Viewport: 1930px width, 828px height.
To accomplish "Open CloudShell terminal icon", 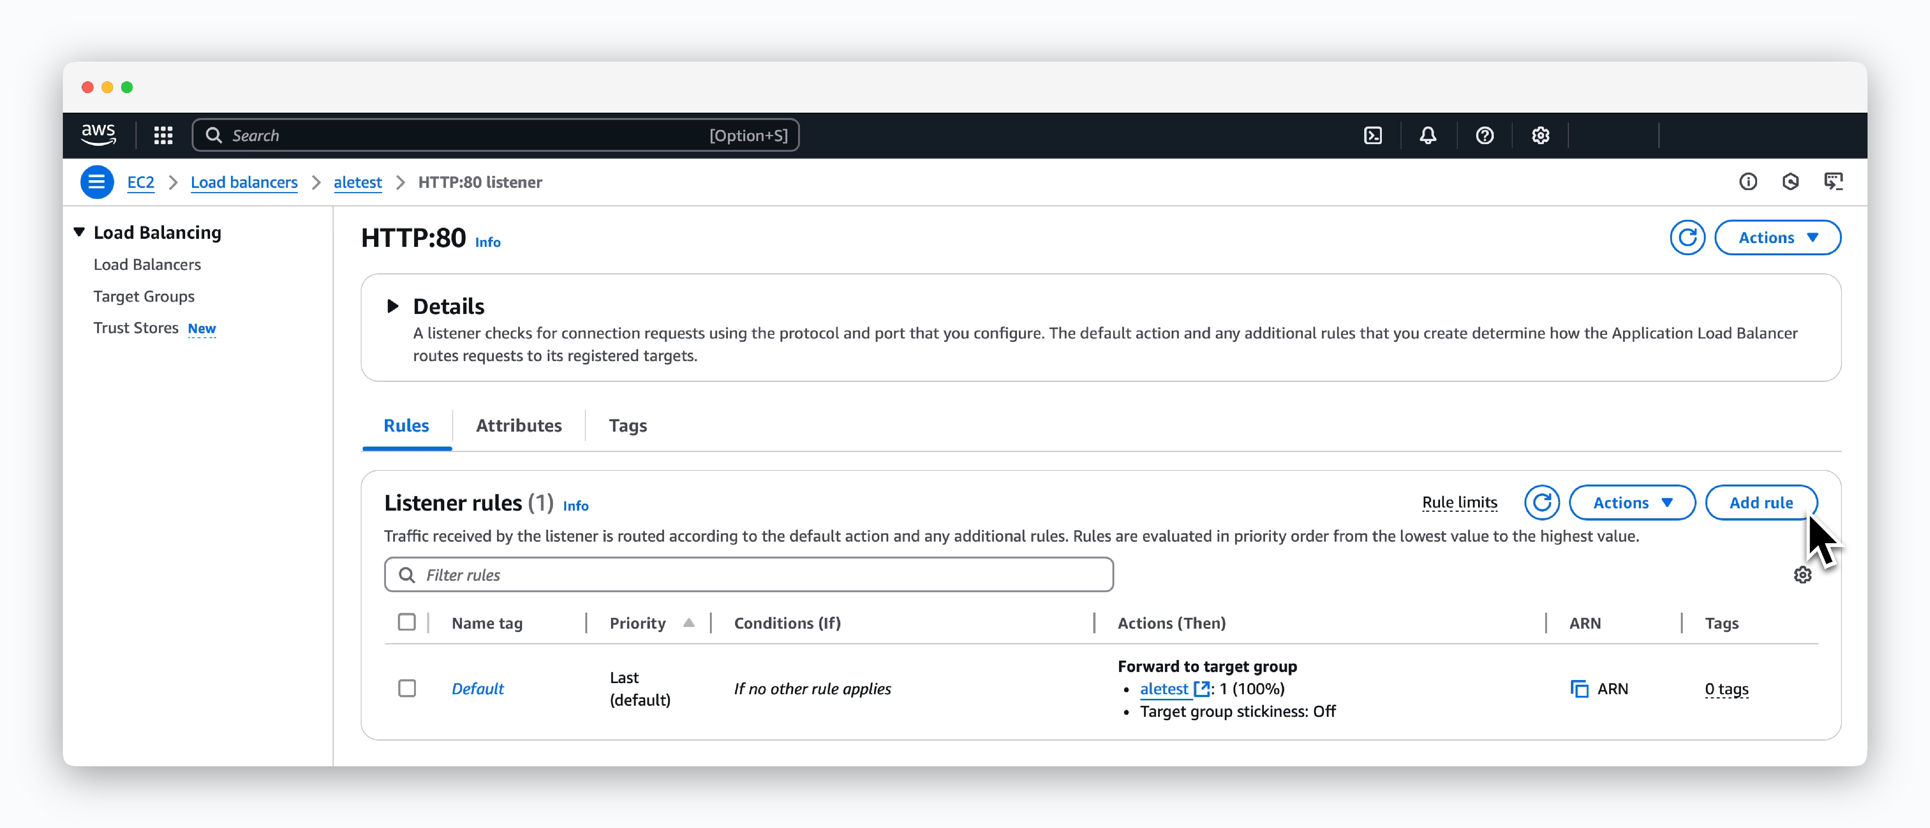I will [1373, 136].
